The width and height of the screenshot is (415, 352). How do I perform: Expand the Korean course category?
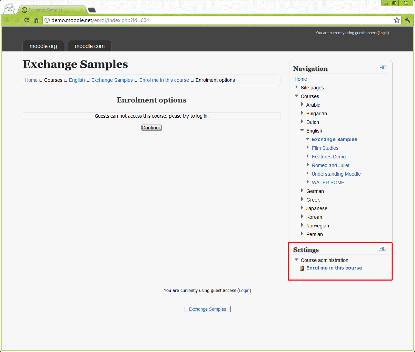(x=302, y=216)
